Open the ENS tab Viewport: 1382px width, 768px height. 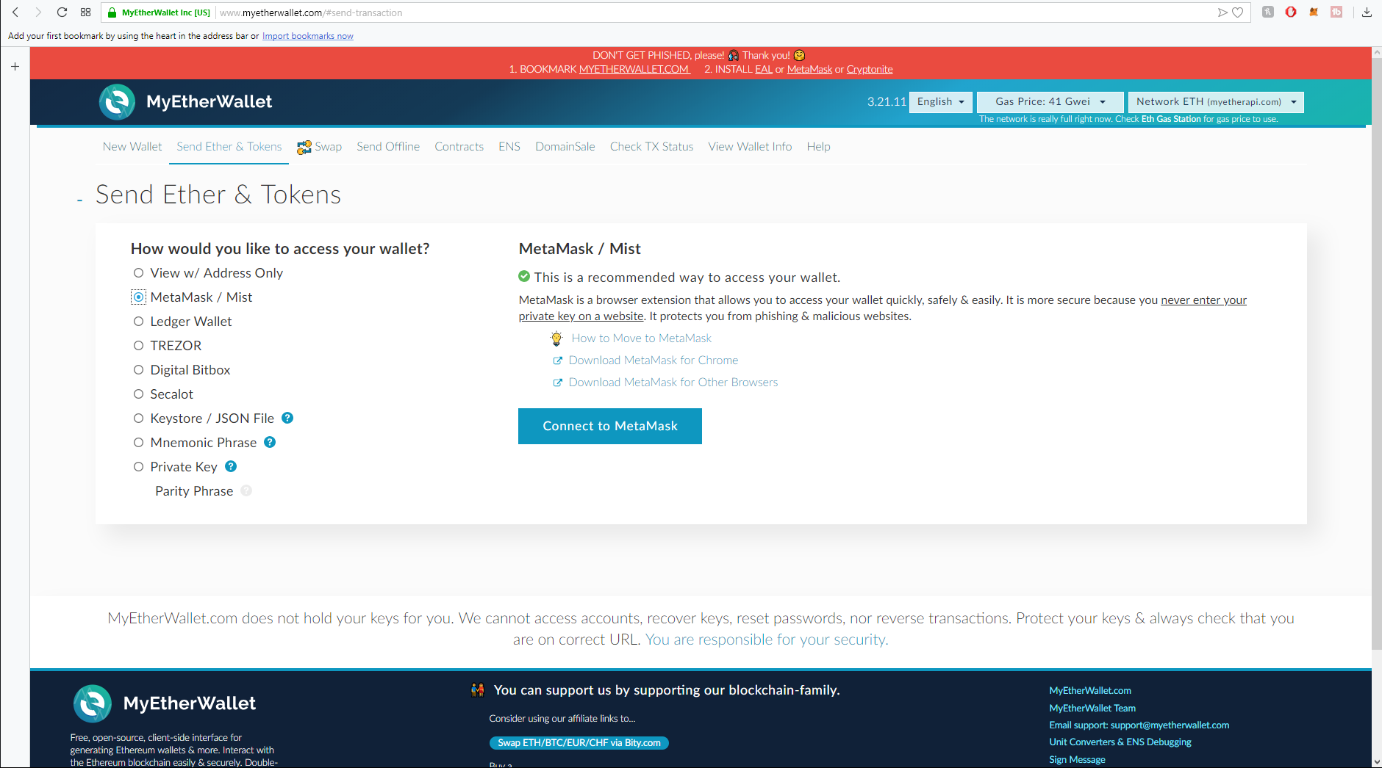(509, 147)
